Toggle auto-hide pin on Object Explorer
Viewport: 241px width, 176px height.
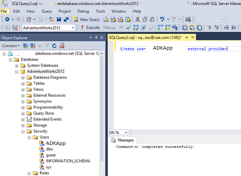point(96,38)
